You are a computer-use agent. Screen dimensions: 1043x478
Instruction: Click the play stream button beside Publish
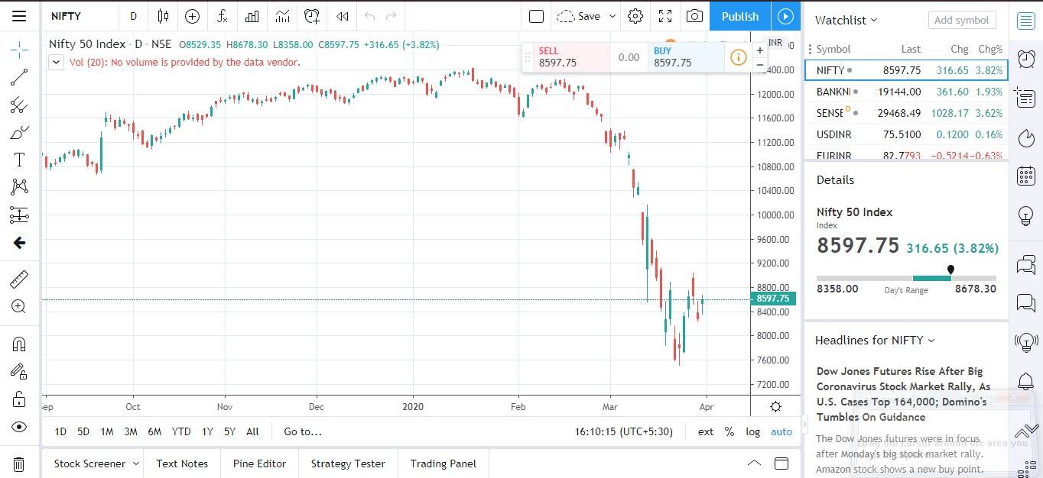[x=786, y=16]
